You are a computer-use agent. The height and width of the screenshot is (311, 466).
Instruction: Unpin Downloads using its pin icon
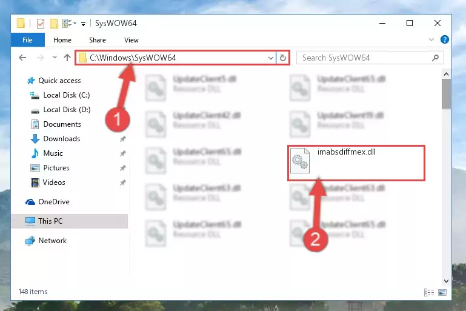pyautogui.click(x=122, y=139)
